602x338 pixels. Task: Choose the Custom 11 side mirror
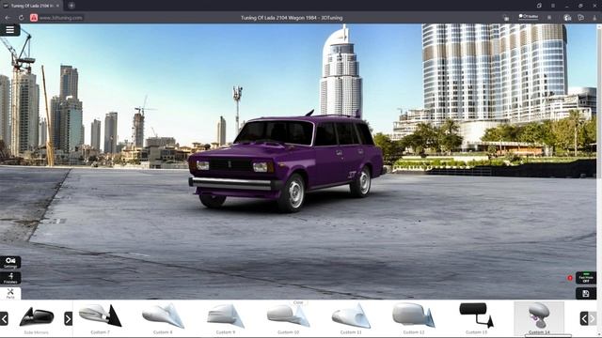[x=351, y=318]
